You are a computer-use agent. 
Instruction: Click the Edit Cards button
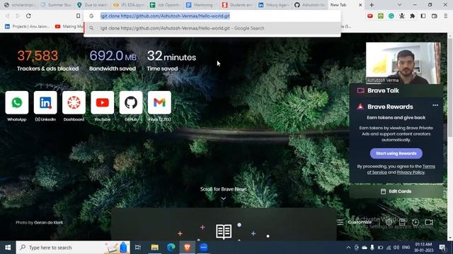coord(396,191)
